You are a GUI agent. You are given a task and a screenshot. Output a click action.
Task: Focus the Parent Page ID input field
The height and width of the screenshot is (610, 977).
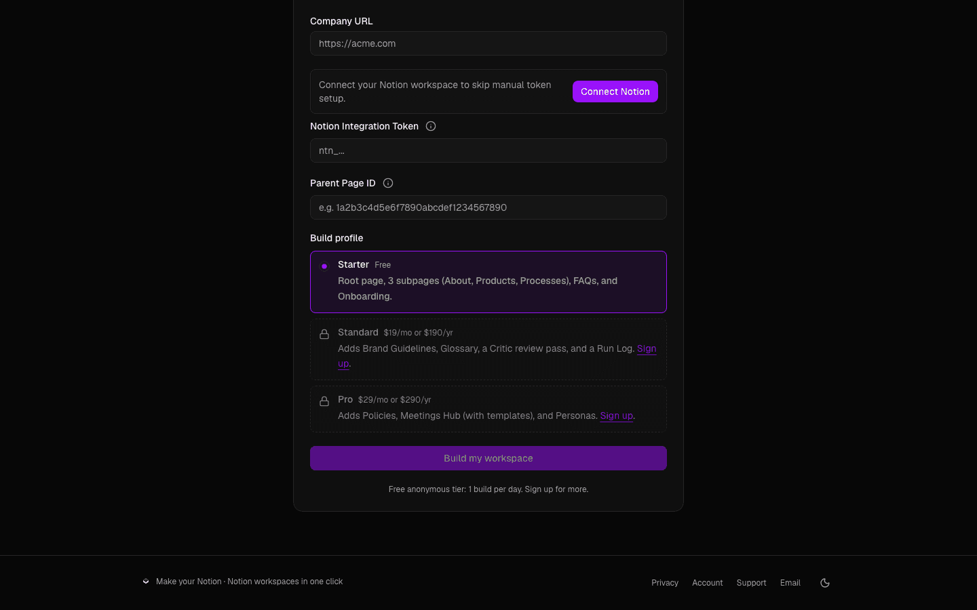[x=488, y=207]
